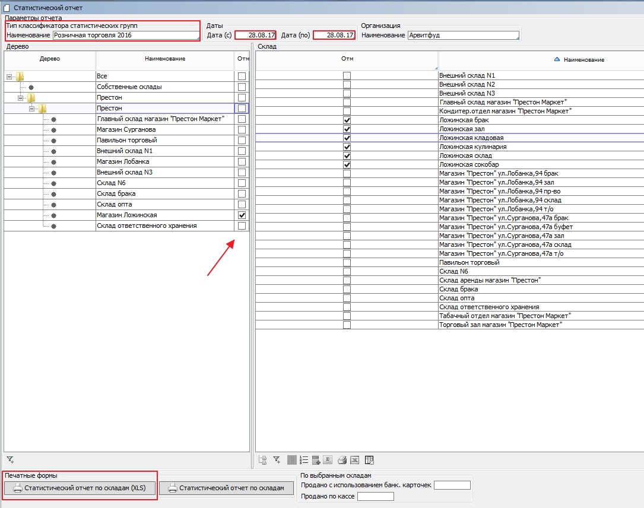Click the Дата (с) date field
The height and width of the screenshot is (508, 644).
(x=256, y=35)
